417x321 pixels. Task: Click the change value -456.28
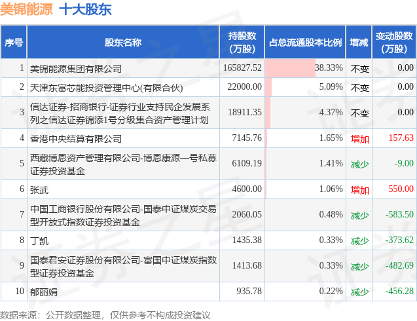(x=399, y=291)
